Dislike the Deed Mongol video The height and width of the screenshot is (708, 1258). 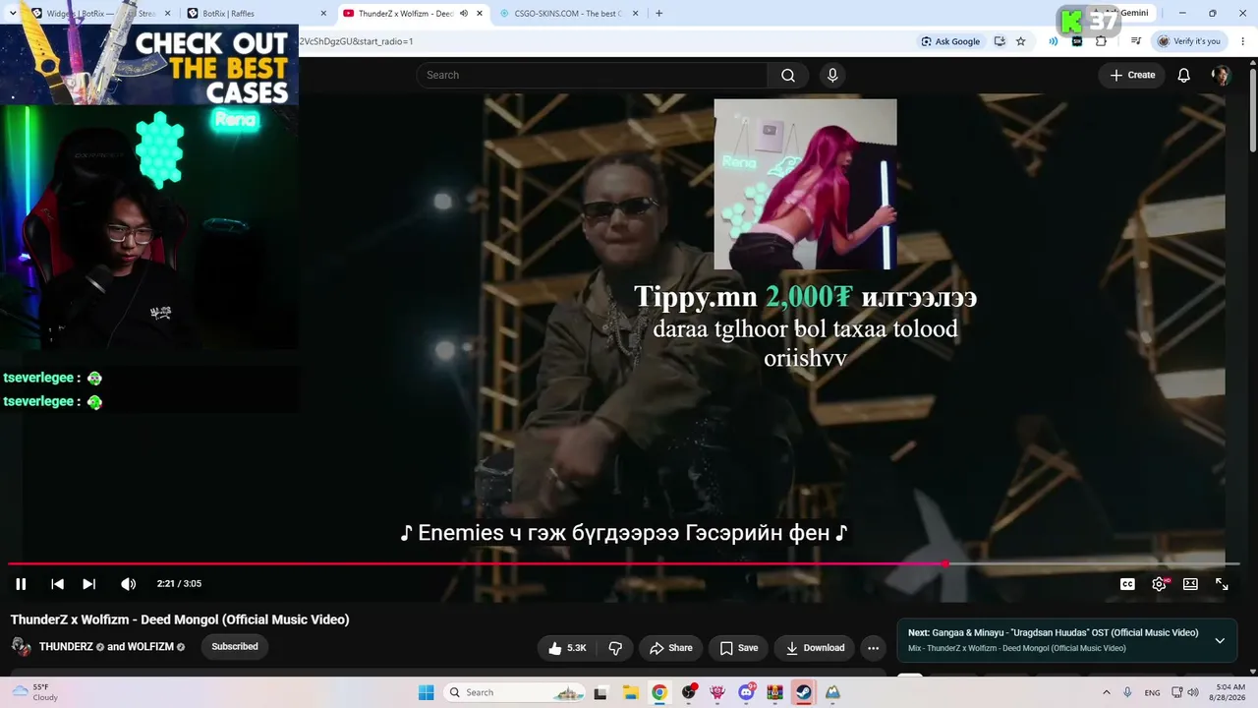[615, 648]
